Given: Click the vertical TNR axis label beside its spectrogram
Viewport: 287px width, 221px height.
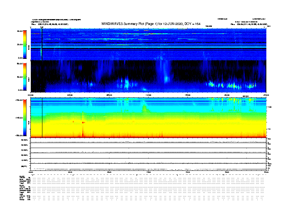Looking at the screenshot, I should 29,123.
